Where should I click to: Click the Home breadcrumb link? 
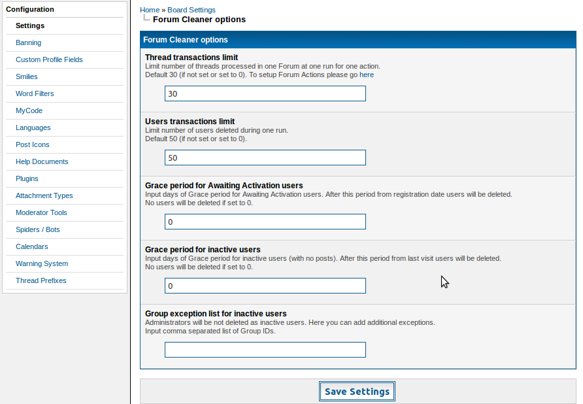[149, 10]
